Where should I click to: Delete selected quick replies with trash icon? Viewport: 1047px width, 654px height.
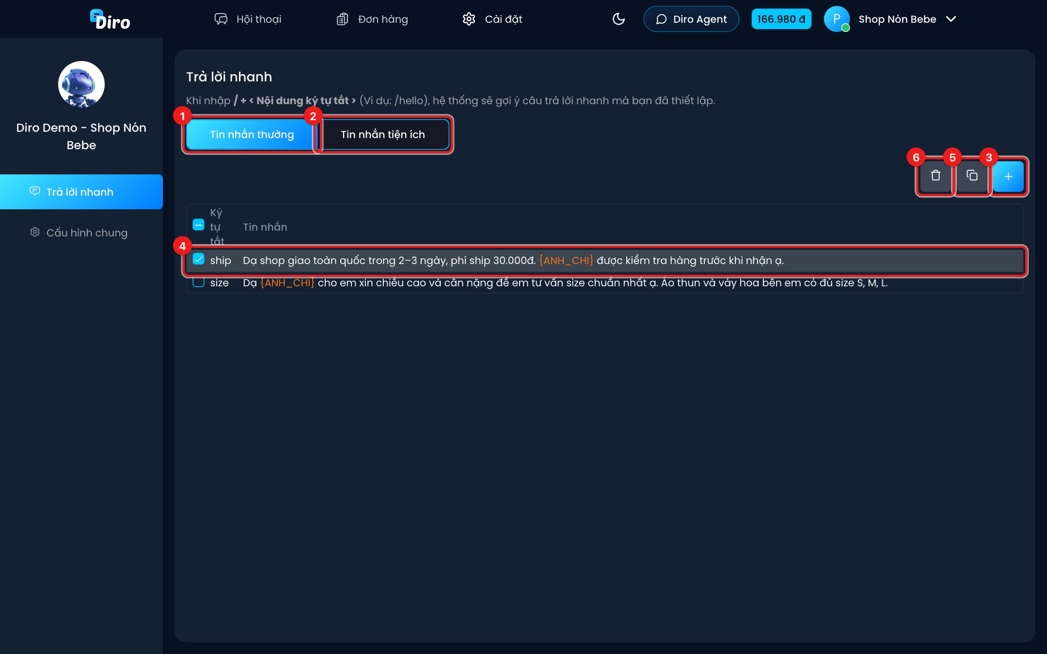click(936, 176)
